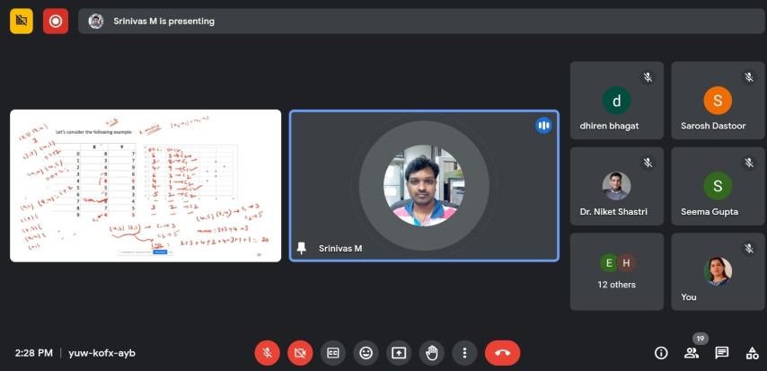Click the shared presentation slide thumbnail
This screenshot has width=767, height=371.
click(145, 186)
